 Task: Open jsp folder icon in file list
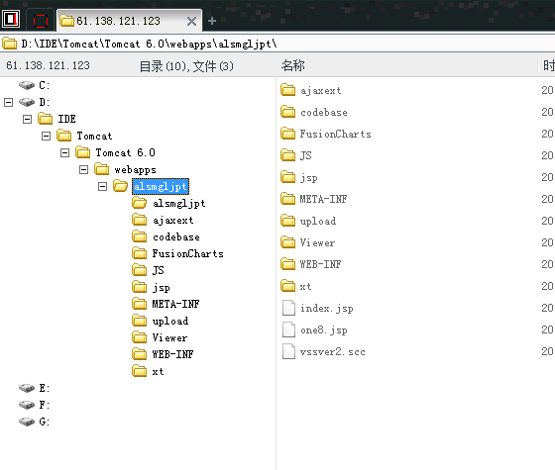[288, 177]
